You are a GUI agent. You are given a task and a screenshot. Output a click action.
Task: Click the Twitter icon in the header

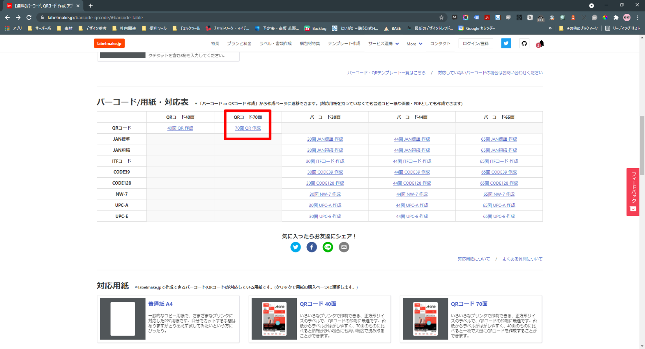point(506,44)
